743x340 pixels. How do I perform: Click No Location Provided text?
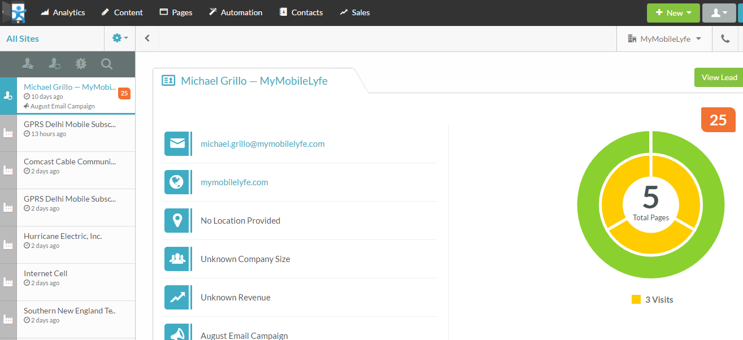pyautogui.click(x=241, y=221)
